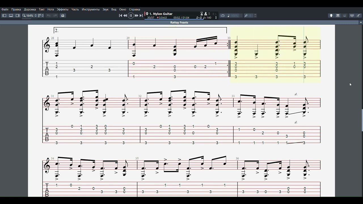Image resolution: width=363 pixels, height=204 pixels.
Task: Click the transpose tone fork icon
Action: tap(246, 16)
